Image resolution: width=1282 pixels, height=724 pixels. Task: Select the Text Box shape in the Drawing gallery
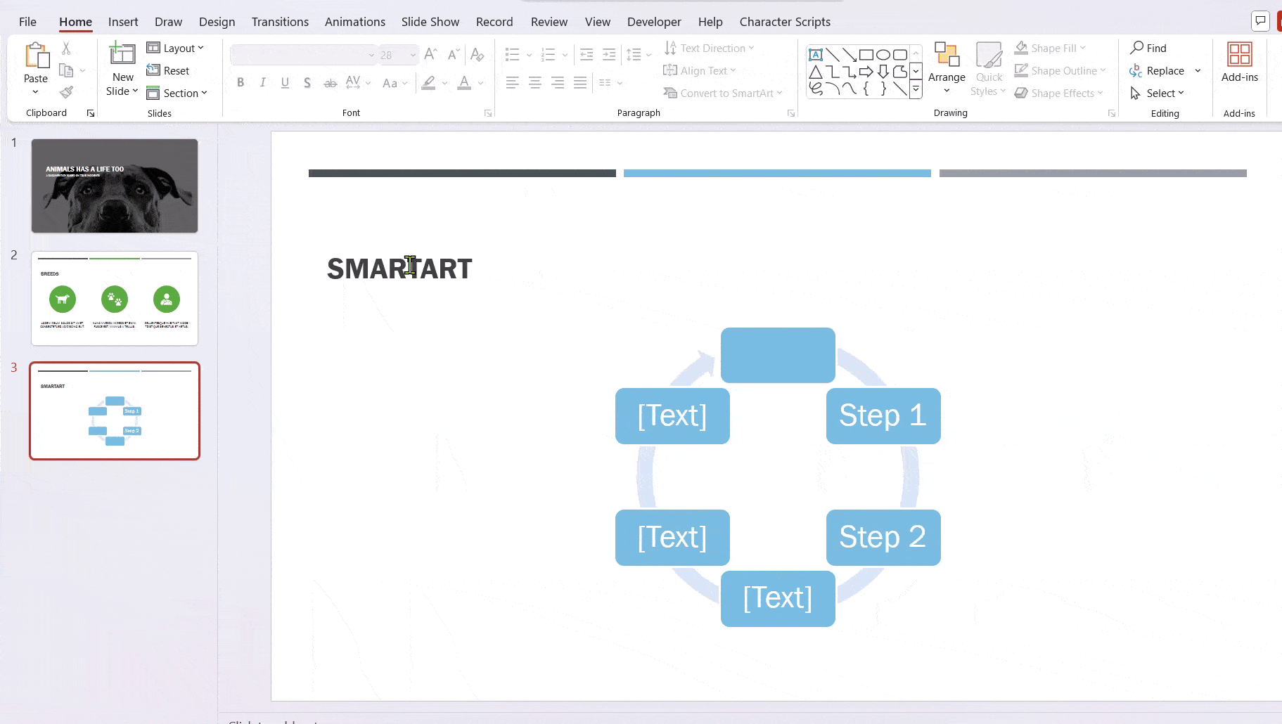(816, 54)
